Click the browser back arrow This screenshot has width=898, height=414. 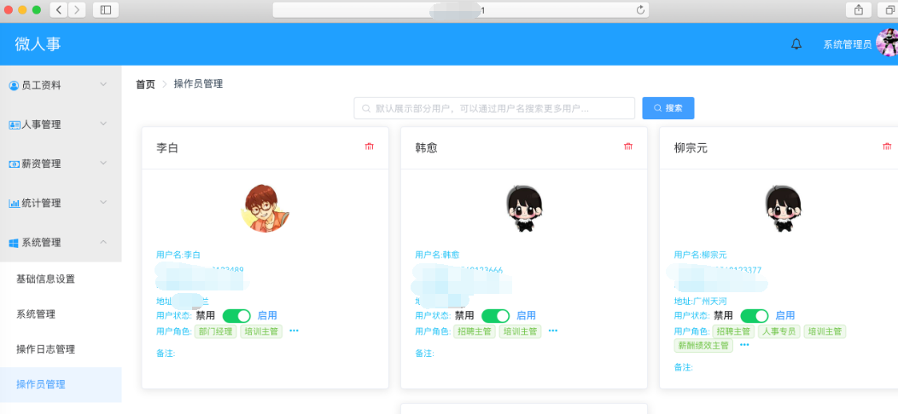coord(59,9)
